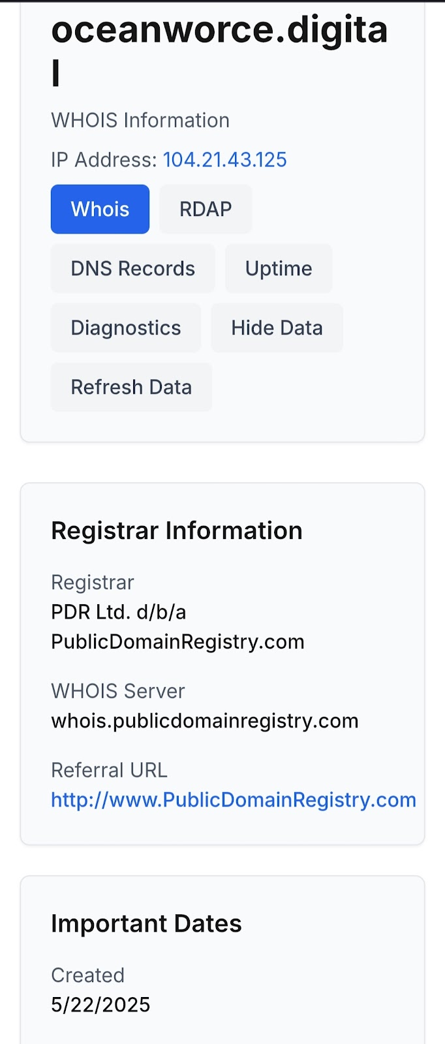Click the Registrar field label
445x1044 pixels.
tap(93, 582)
